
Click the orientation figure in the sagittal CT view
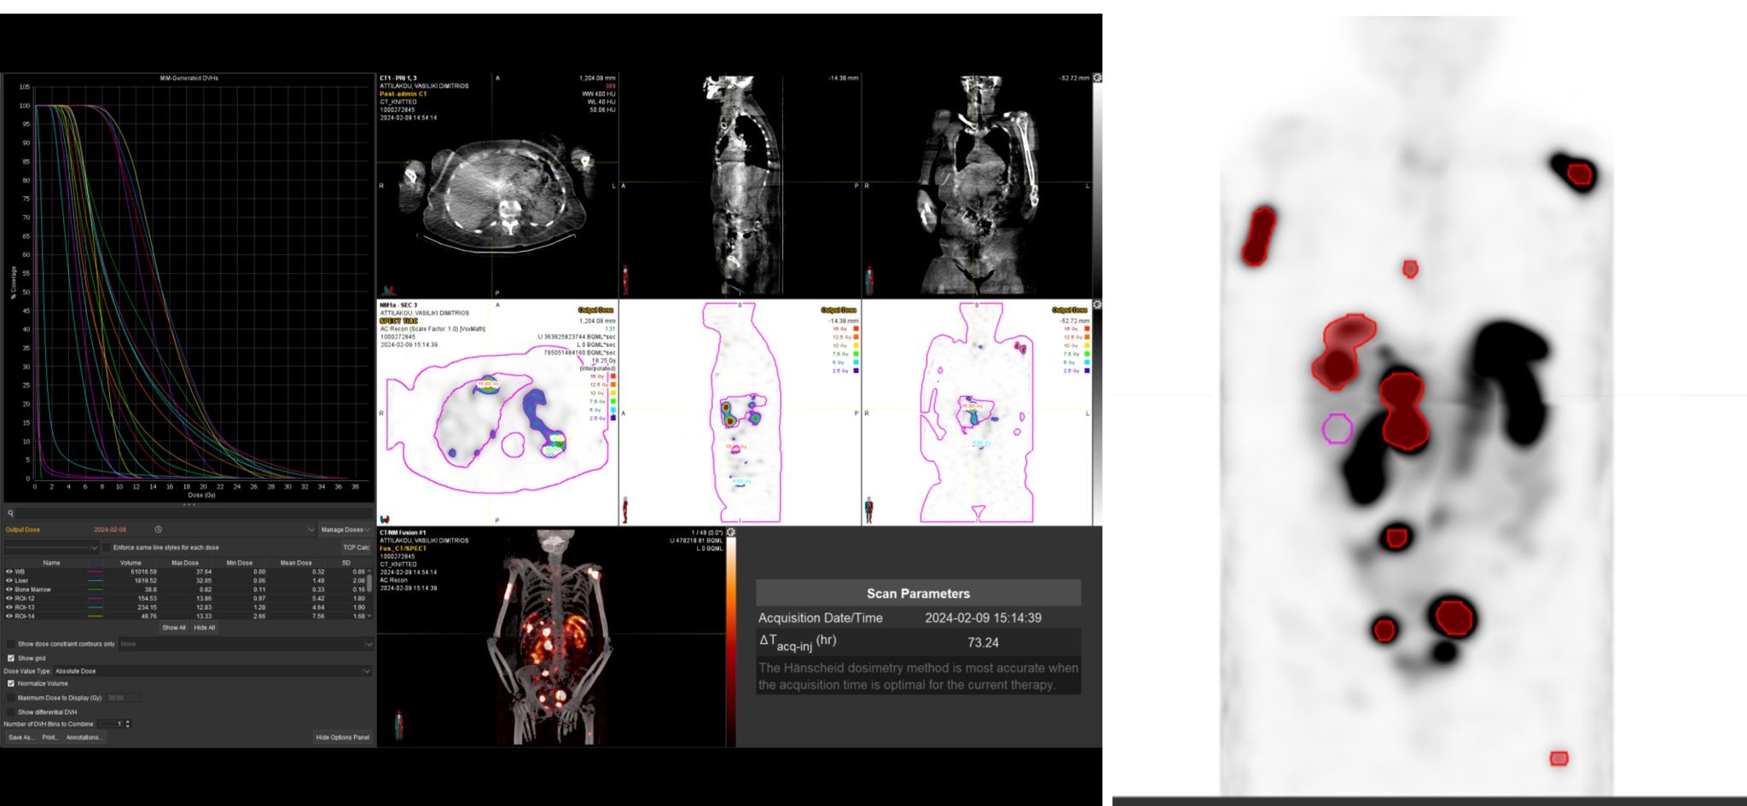coord(625,279)
